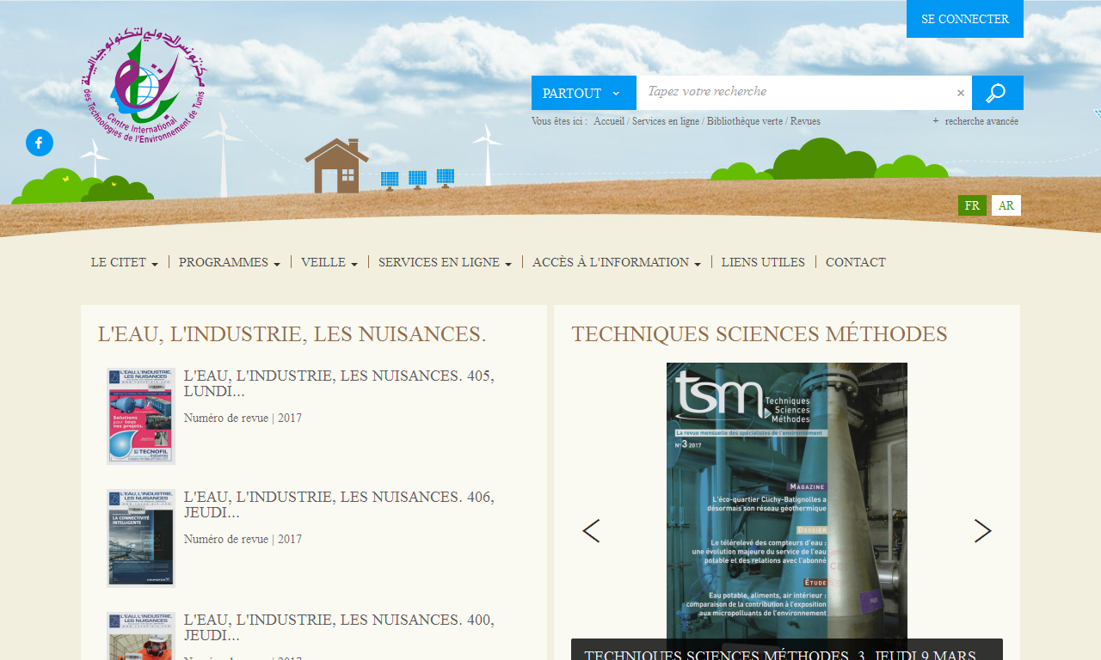Expand the SERVICES EN LIGNE menu
Image resolution: width=1101 pixels, height=660 pixels.
tap(445, 262)
